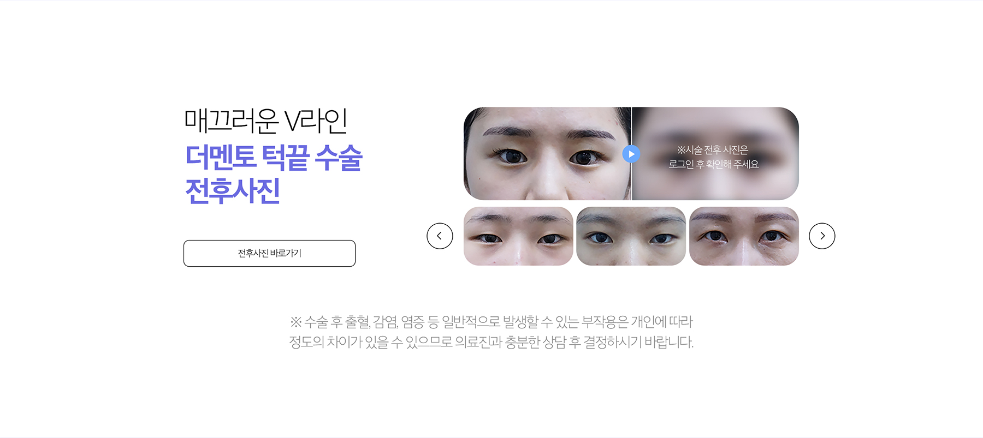Select the first eye thumbnail in the carousel

[x=518, y=236]
